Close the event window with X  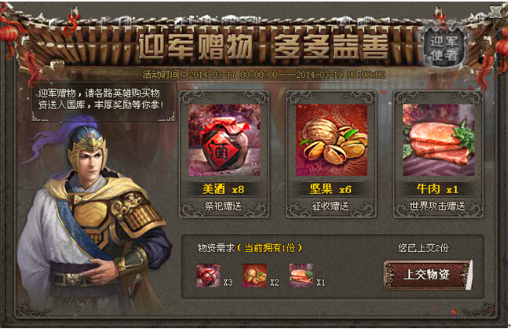tap(495, 12)
